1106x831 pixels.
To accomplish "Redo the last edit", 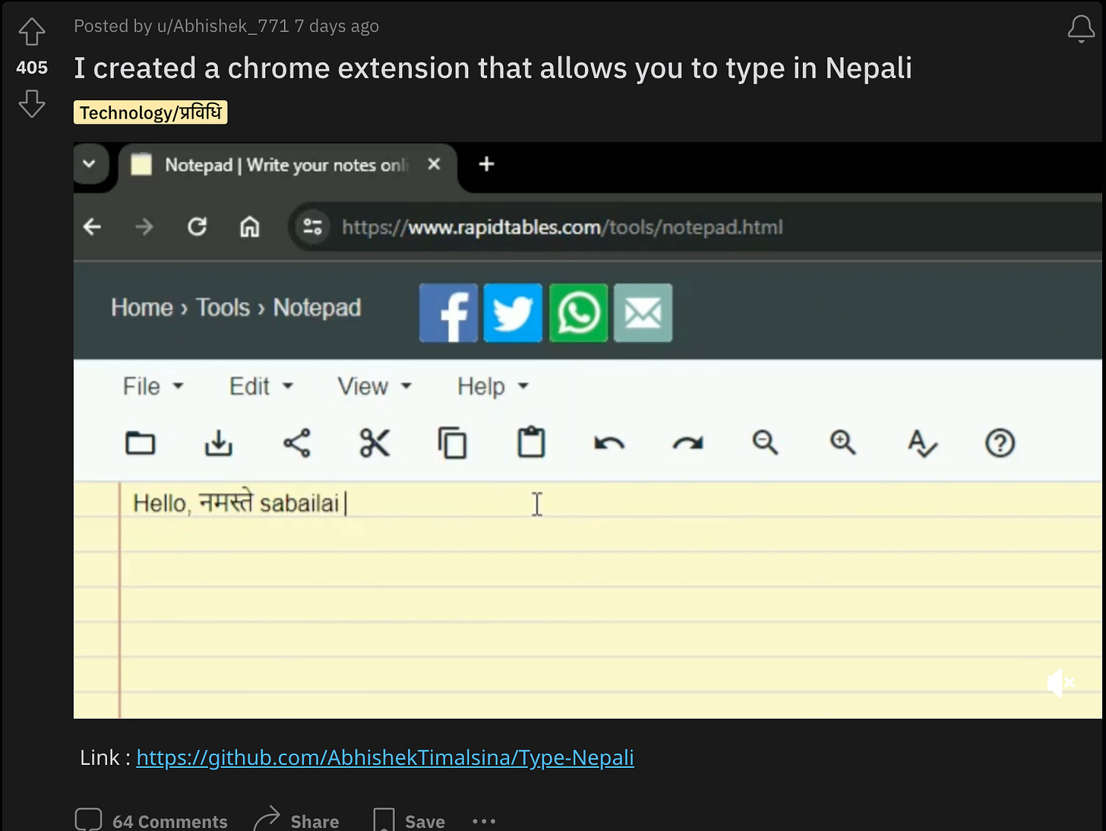I will 687,443.
